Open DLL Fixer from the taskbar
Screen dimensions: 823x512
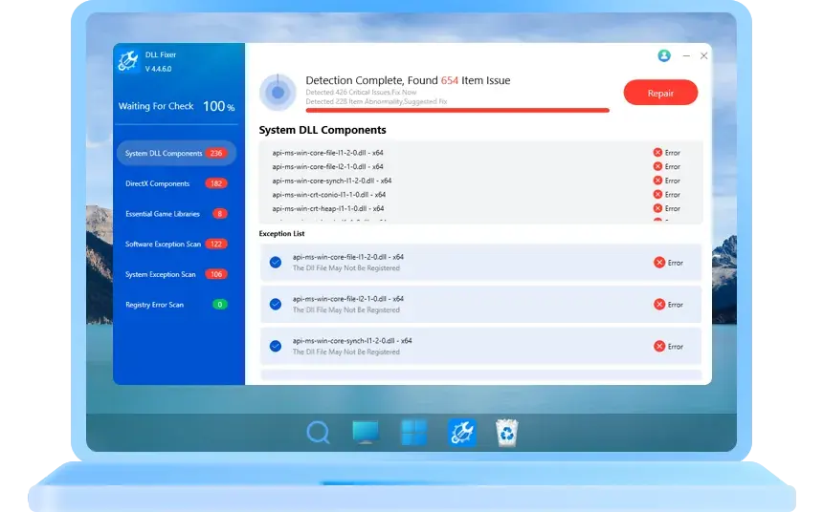pos(462,433)
